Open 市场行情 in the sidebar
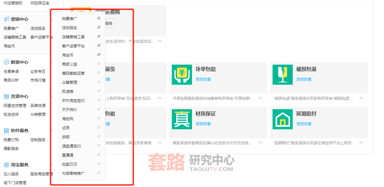This screenshot has height=187, width=384. [38, 80]
